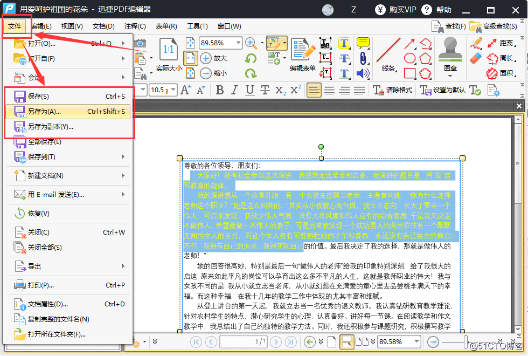
Task: Enable center text alignment
Action: click(329, 90)
